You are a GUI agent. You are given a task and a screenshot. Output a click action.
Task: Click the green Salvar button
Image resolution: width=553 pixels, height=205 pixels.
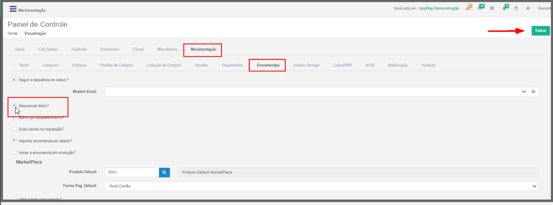pyautogui.click(x=541, y=31)
